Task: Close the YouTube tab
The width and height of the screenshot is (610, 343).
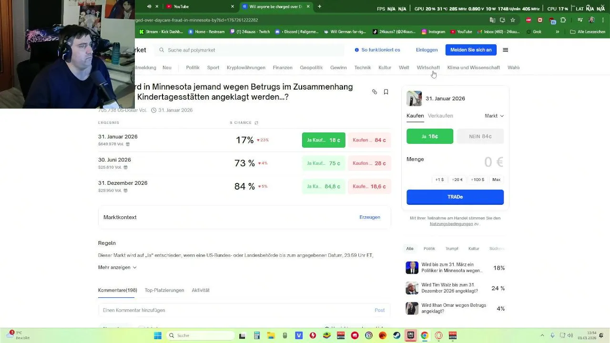Action: click(x=233, y=7)
